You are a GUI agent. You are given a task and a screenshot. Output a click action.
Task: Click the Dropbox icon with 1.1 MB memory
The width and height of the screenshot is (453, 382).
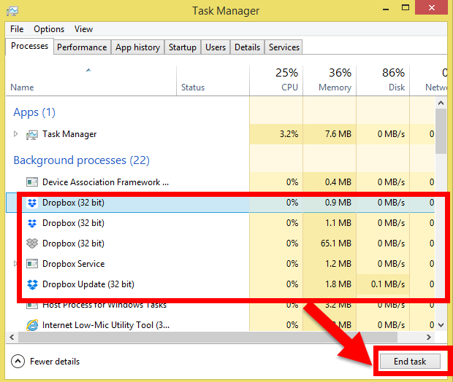pos(31,223)
